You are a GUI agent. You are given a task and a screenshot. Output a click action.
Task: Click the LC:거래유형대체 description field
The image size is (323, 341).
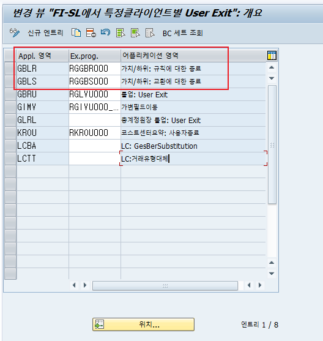click(x=193, y=159)
